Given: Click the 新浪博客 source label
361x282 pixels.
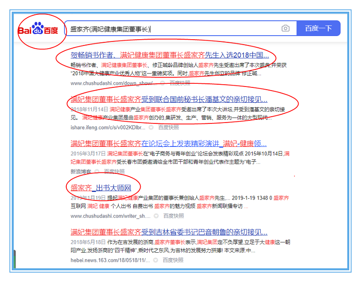Looking at the screenshot, I should 81,171.
